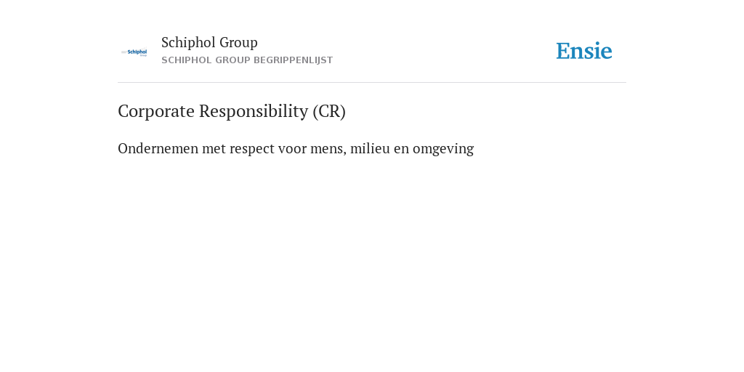Viewport: 744px width, 372px height.
Task: Open the SCHIPHOL GROUP BEGRIPPENLIJST link
Action: point(247,60)
